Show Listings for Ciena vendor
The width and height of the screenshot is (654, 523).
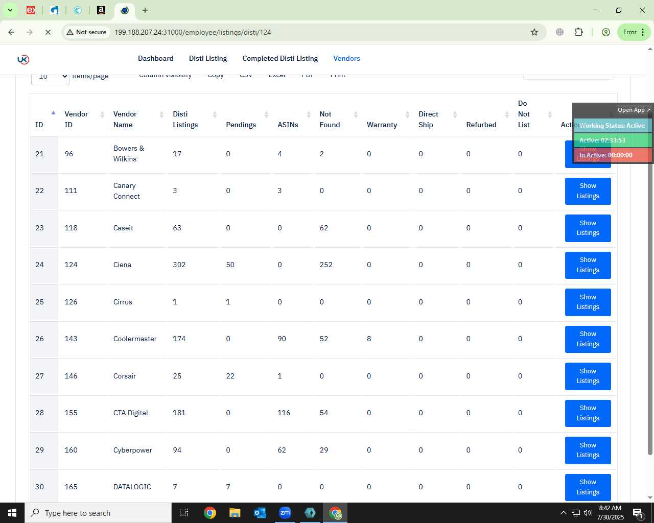[588, 265]
